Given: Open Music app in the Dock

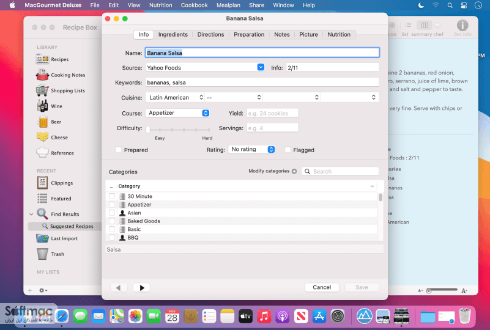Looking at the screenshot, I should (x=264, y=317).
